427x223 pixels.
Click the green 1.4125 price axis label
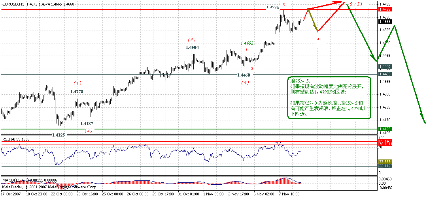coord(385,129)
